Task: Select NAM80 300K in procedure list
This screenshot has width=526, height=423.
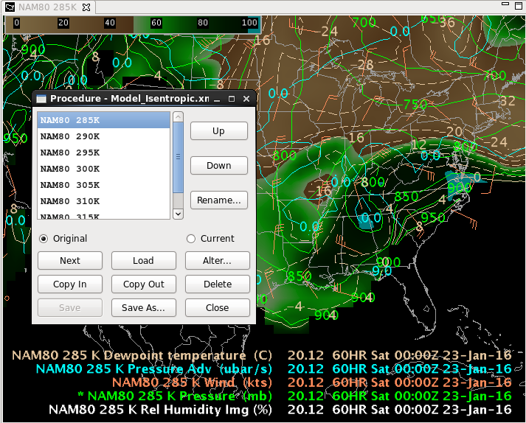Action: click(104, 169)
